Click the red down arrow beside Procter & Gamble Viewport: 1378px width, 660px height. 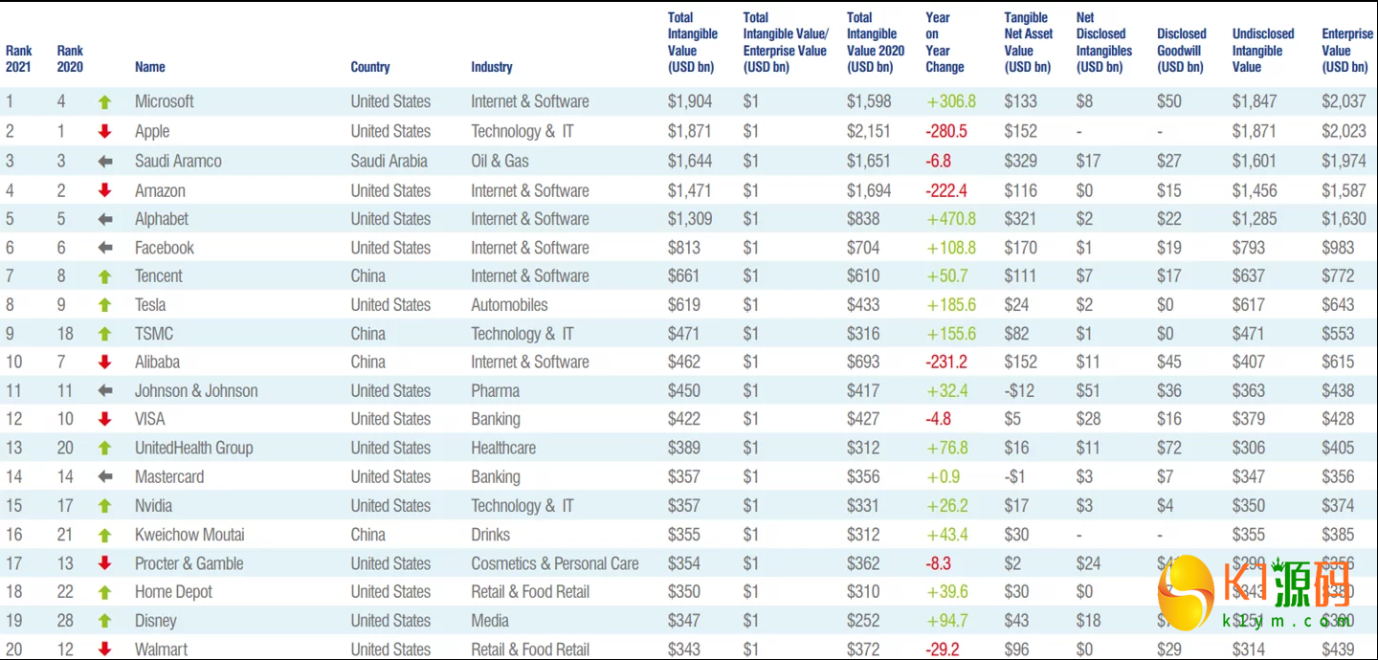[x=105, y=563]
